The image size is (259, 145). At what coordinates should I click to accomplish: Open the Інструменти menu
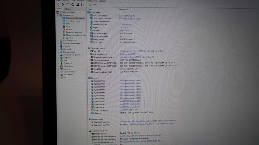pos(92,1)
